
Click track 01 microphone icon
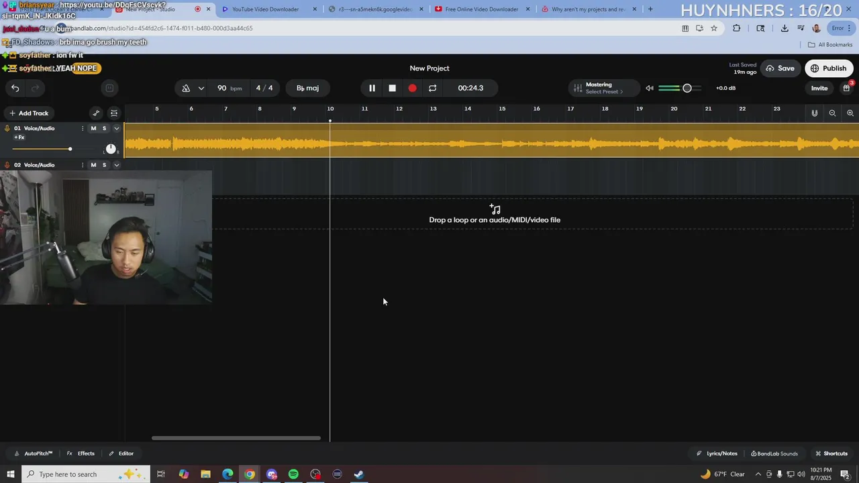(7, 128)
